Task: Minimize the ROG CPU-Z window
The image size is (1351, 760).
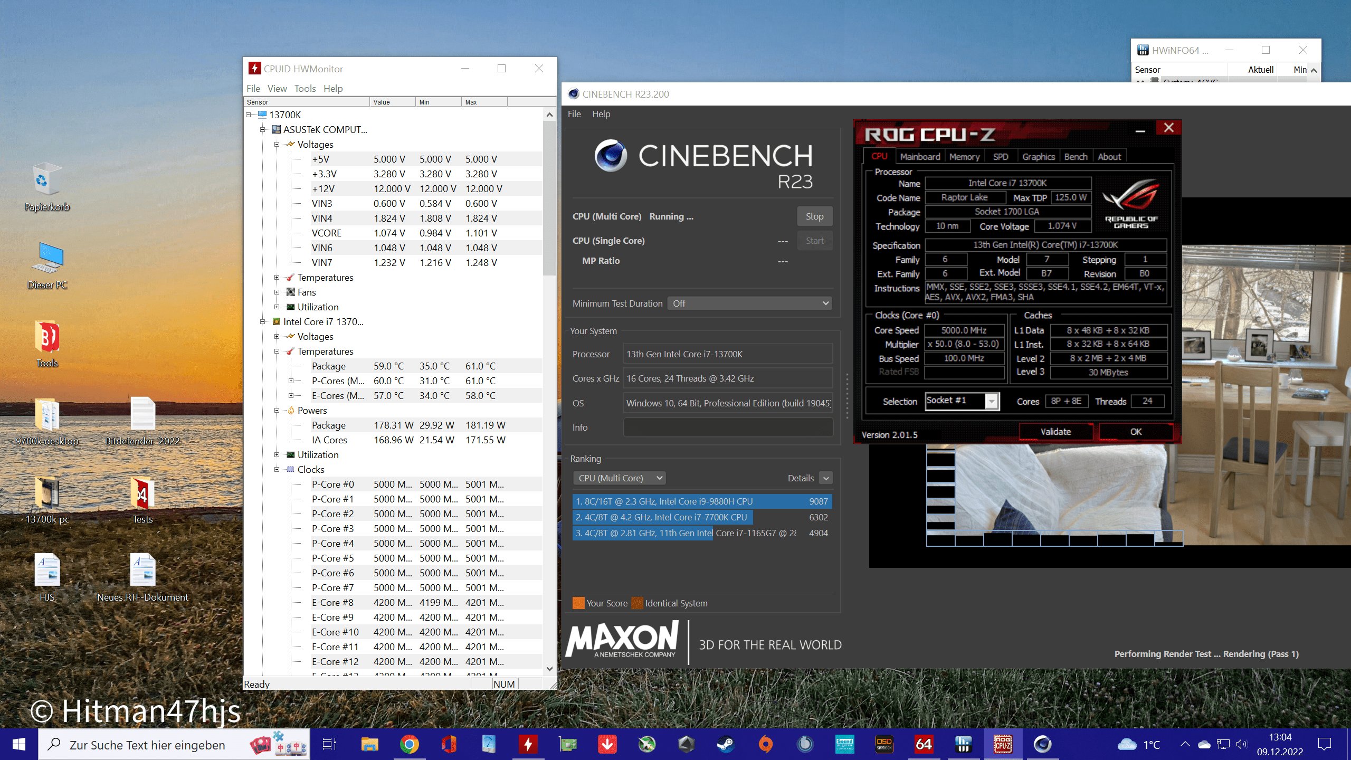Action: point(1140,130)
